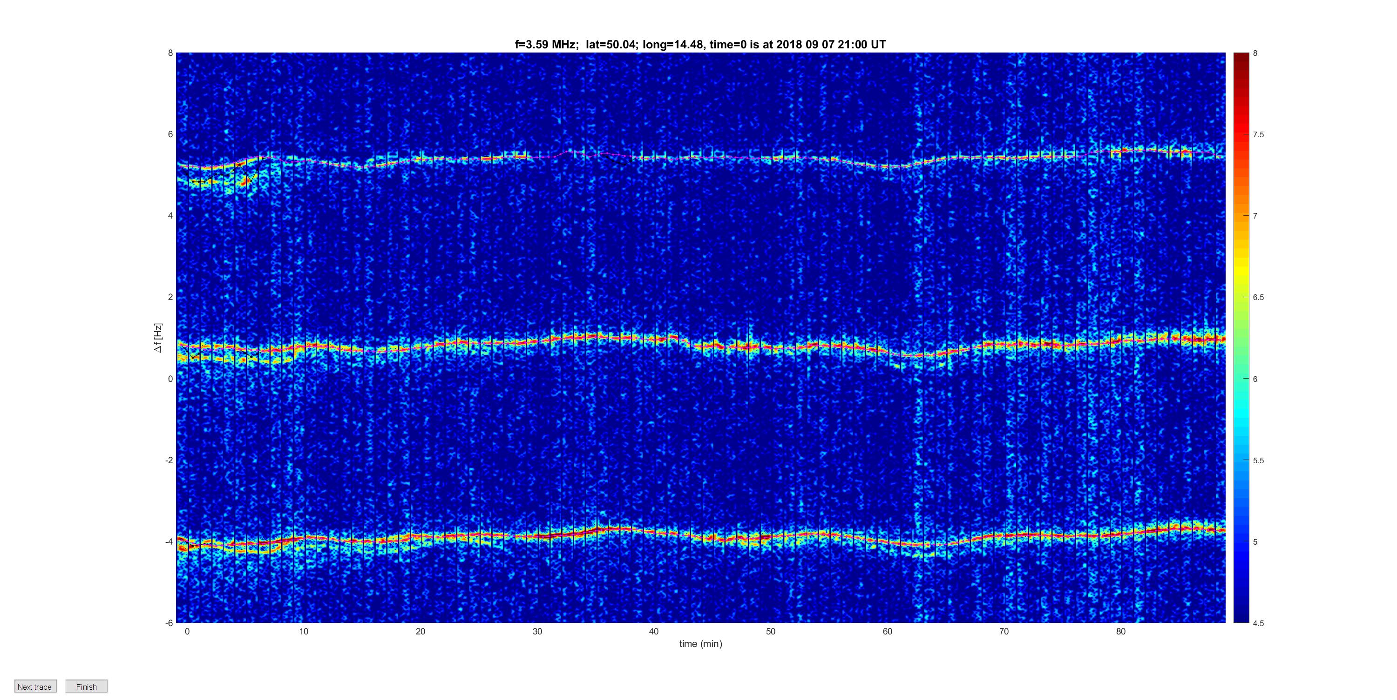1397x700 pixels.
Task: Click the y-axis tick label -6
Action: point(169,623)
